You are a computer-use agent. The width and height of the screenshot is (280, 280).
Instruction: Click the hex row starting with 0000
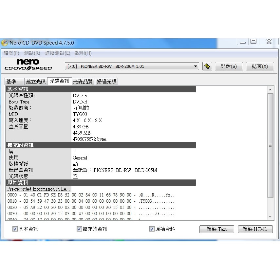click(x=91, y=195)
